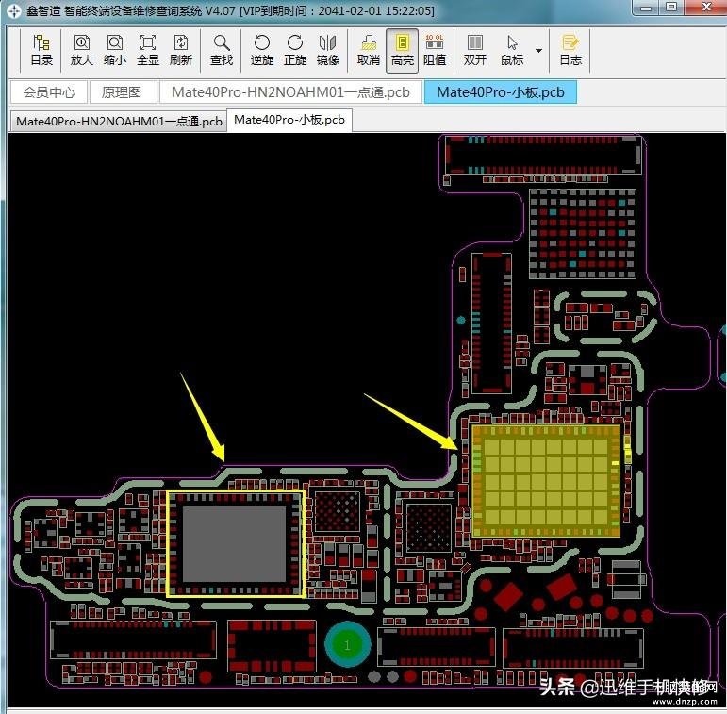The width and height of the screenshot is (727, 714).
Task: Rotate board clockwise with 正旋
Action: tap(295, 50)
